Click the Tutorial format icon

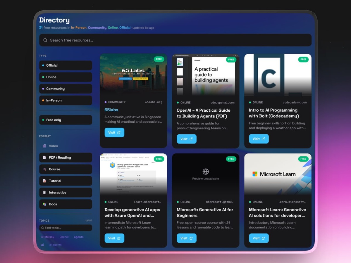tap(44, 181)
